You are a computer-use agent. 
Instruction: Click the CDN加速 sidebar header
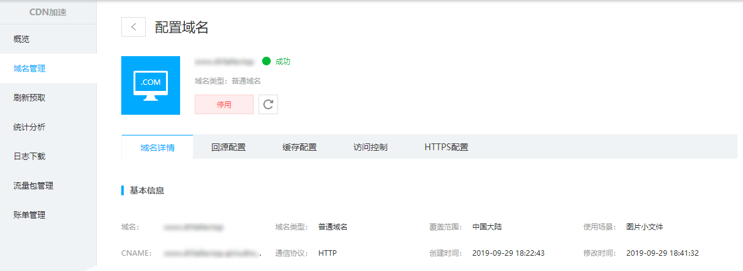coord(48,12)
